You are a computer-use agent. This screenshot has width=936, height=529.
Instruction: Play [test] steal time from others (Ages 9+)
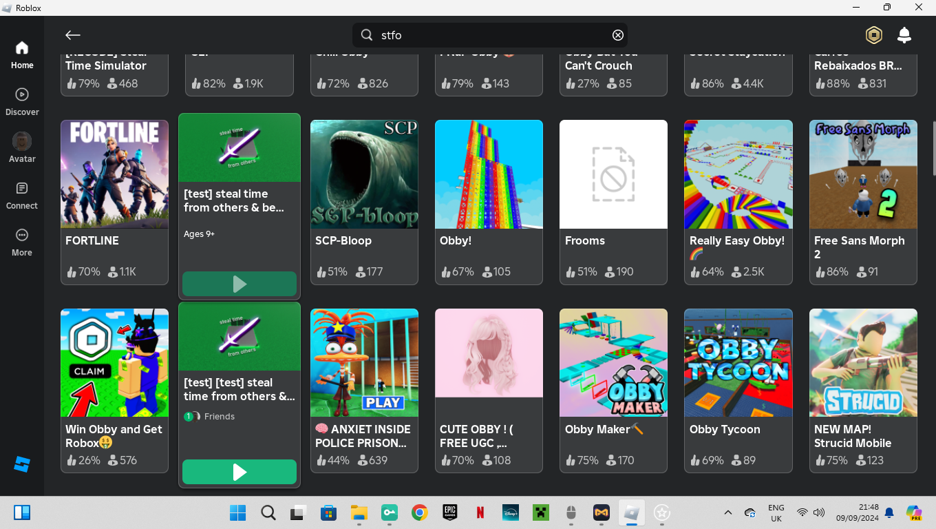[x=240, y=284]
